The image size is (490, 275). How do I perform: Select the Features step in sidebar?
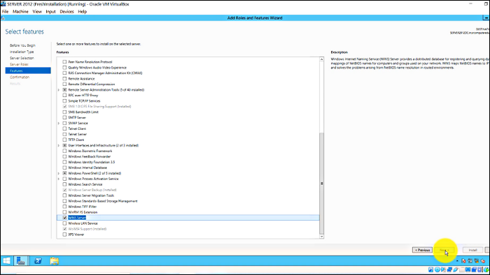(28, 70)
